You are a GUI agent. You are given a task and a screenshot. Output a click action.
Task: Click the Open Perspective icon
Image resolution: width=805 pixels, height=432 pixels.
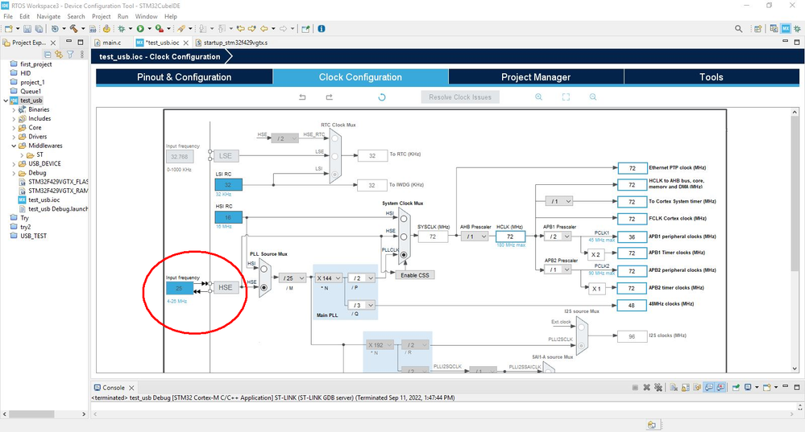(x=757, y=29)
